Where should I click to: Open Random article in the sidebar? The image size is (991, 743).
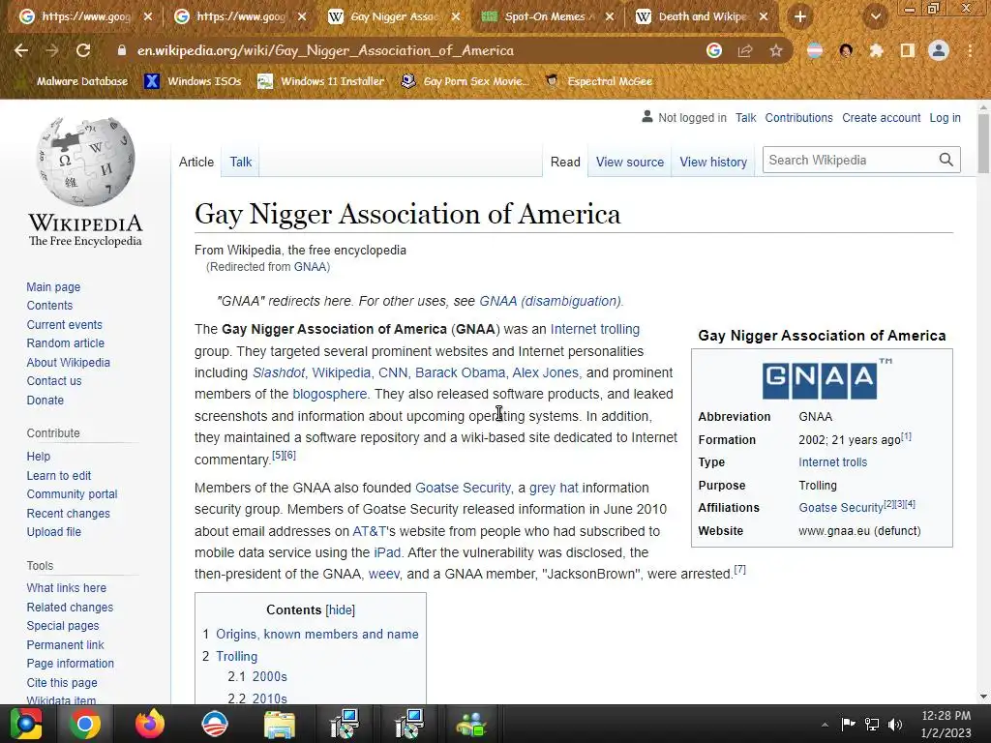click(66, 343)
